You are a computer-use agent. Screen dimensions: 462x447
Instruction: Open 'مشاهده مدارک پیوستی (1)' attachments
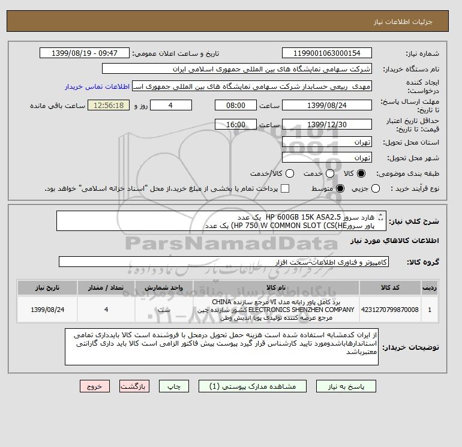253,386
